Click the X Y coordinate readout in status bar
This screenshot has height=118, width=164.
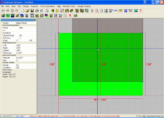point(12,116)
